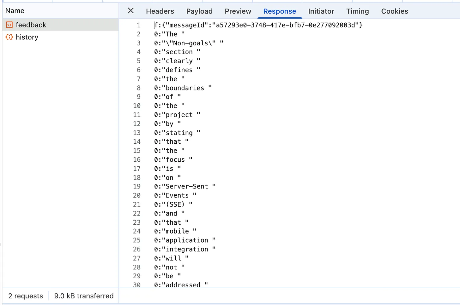Image resolution: width=460 pixels, height=305 pixels.
Task: Close the request details pane
Action: point(130,11)
